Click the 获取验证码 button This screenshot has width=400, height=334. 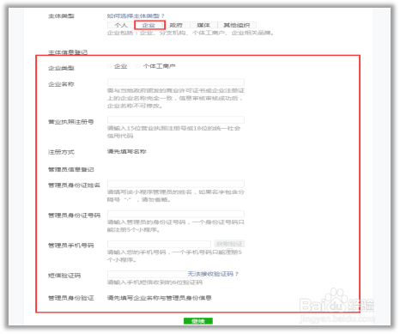[x=229, y=244]
